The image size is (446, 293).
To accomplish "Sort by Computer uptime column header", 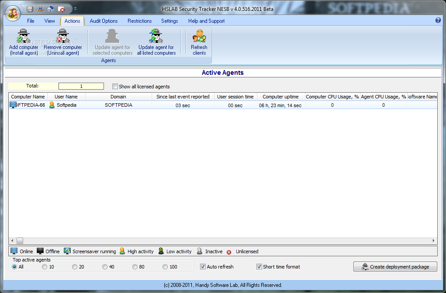I will 280,97.
